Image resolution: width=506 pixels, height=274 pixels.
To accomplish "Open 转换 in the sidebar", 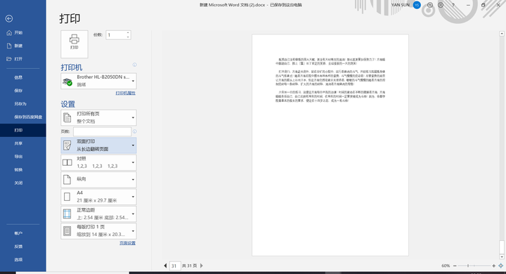I will 23,170.
